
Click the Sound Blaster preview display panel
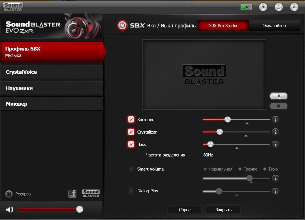click(x=204, y=75)
